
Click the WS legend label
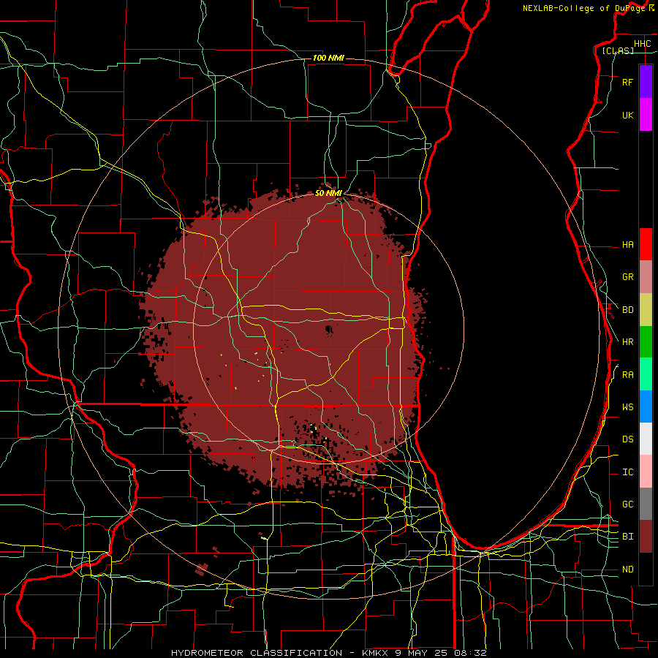pyautogui.click(x=628, y=406)
